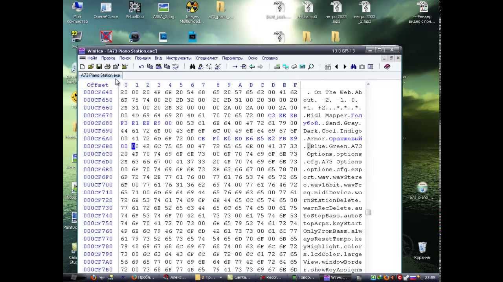Click the New file toolbar icon

click(x=83, y=67)
